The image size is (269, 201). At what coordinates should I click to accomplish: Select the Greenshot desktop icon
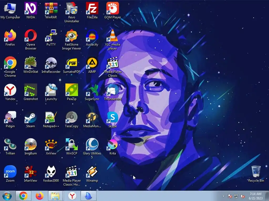[x=30, y=92]
